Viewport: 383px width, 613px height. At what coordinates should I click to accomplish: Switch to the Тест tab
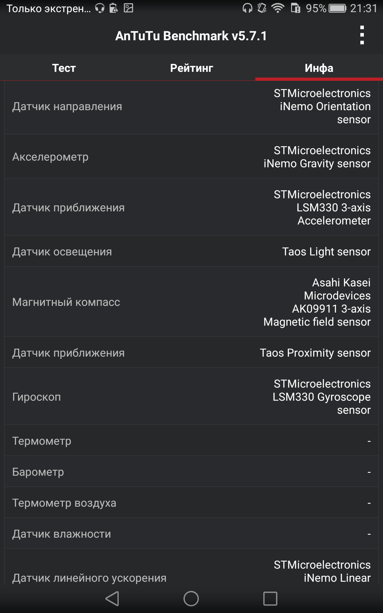tap(64, 68)
